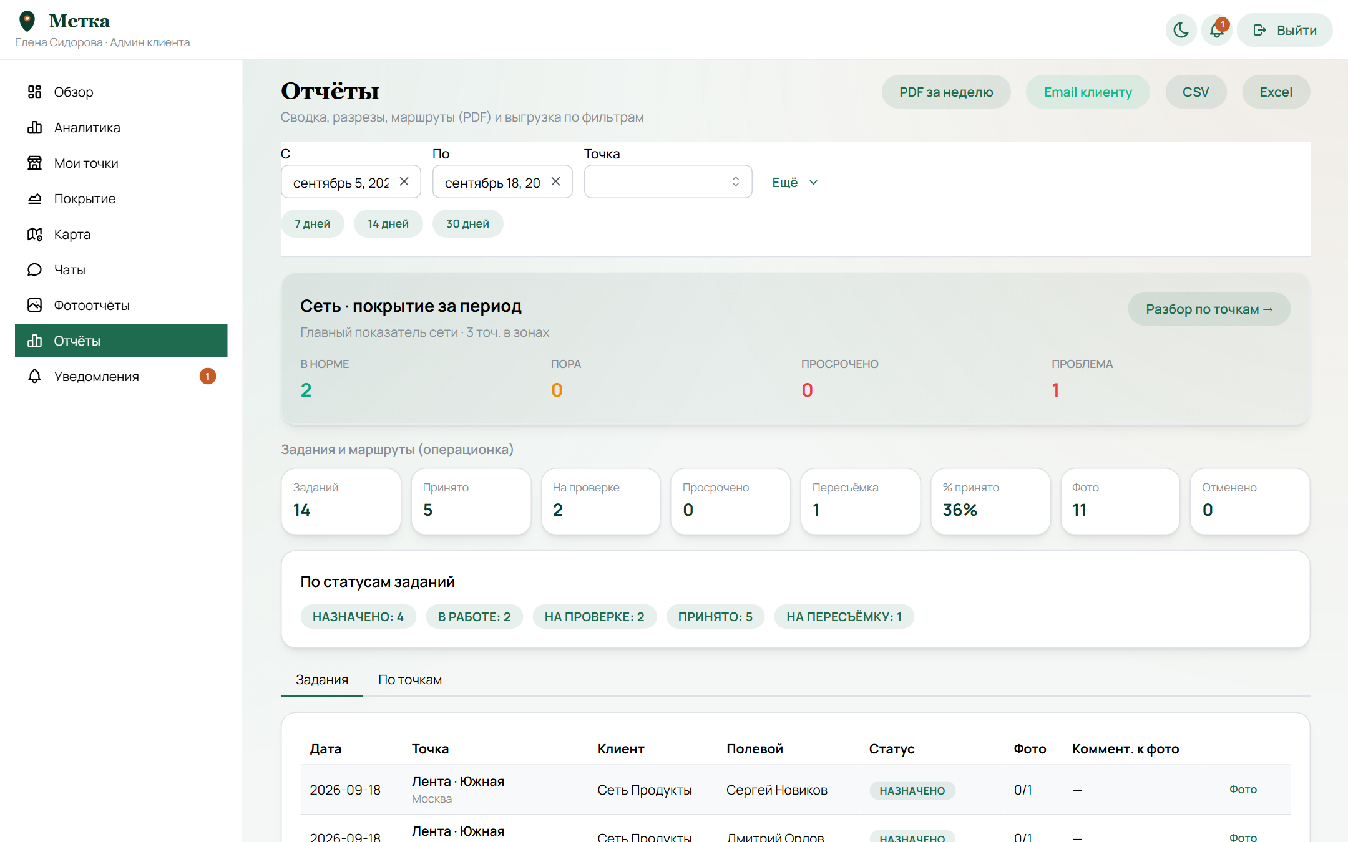Download PDF за неделю report
Screen dimensions: 1348x842
point(946,92)
